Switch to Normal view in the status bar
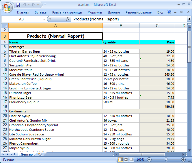This screenshot has width=192, height=163. 121,160
